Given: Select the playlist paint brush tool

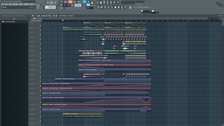Looking at the screenshot, I should click(x=39, y=16).
